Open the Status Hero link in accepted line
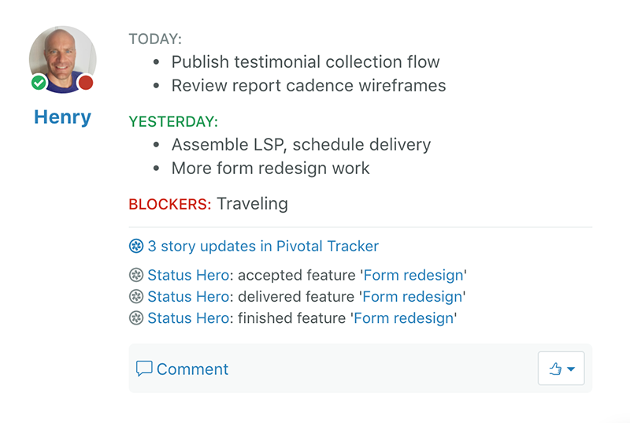 188,275
